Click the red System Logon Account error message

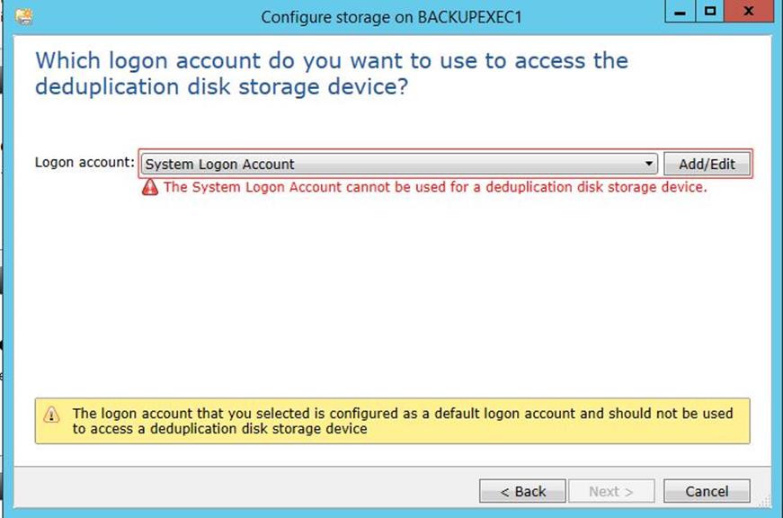coord(435,187)
